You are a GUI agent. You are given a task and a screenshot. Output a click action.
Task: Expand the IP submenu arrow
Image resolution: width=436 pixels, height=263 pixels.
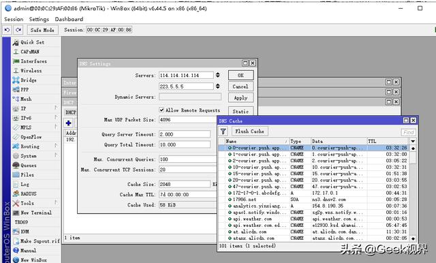point(56,108)
